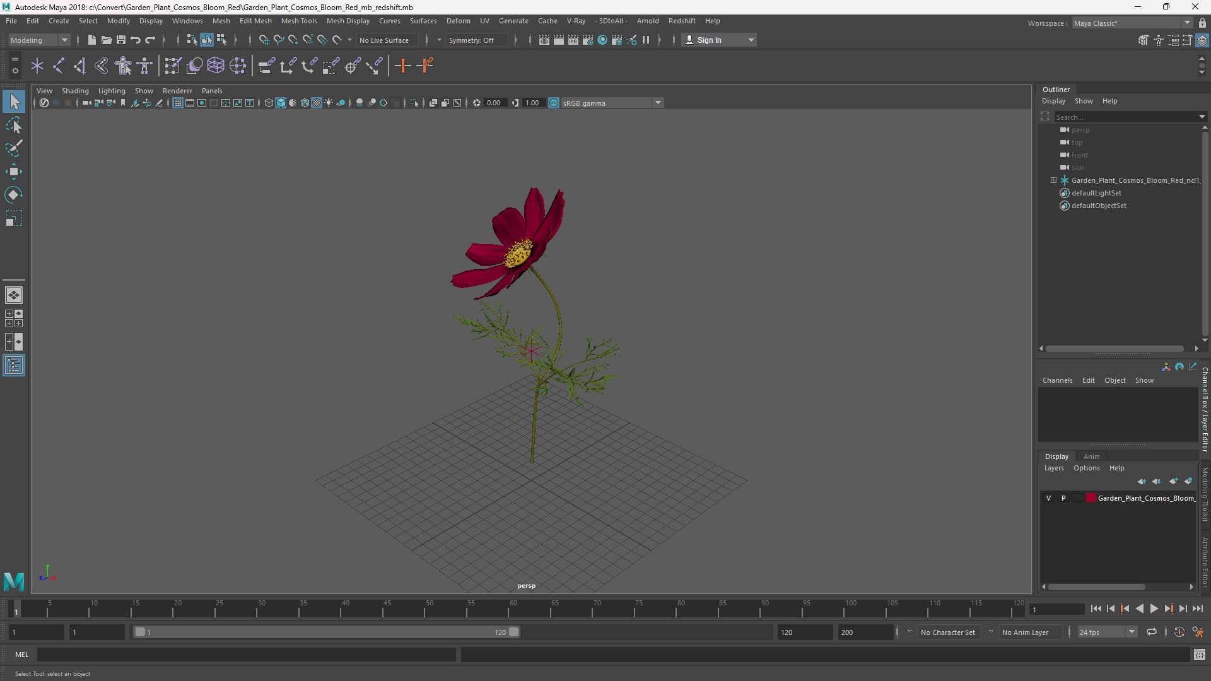This screenshot has width=1211, height=681.
Task: Go to the end of playback range
Action: tap(1197, 608)
